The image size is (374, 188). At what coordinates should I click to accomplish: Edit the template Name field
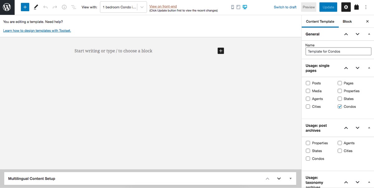pos(338,51)
